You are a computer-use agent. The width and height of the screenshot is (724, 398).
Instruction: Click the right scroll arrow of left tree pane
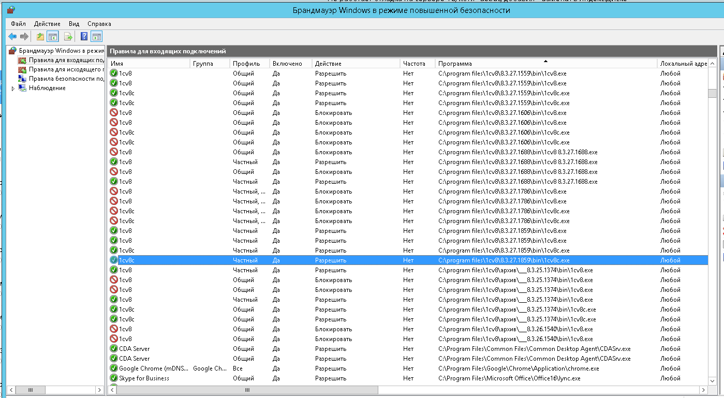[x=100, y=390]
